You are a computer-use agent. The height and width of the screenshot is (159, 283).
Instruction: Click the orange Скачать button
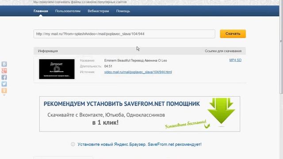pos(233,34)
